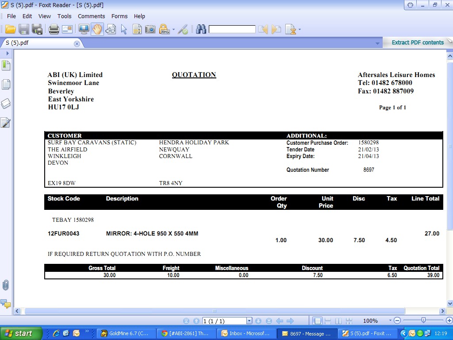Select the Select Text tool

(x=137, y=30)
